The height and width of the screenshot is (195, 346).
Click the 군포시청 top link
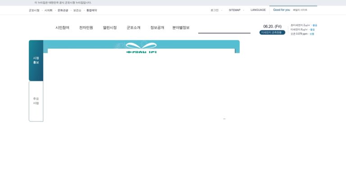click(34, 10)
